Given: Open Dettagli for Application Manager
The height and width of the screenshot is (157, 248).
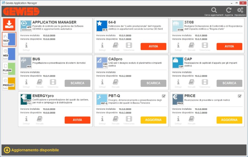Looking at the screenshot, I should [x=26, y=47].
